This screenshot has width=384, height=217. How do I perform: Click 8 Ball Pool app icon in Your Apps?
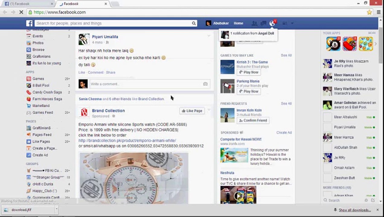[333, 44]
